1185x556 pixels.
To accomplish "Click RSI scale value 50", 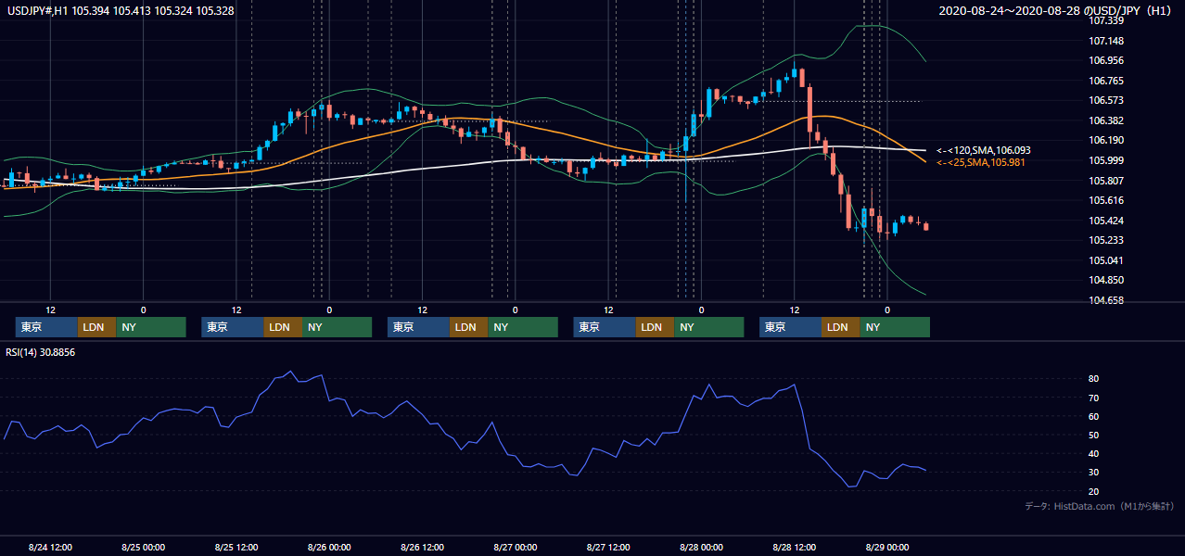I will tap(1094, 435).
